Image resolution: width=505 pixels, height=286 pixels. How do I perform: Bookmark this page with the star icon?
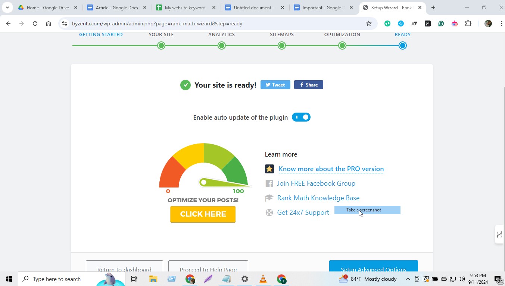pyautogui.click(x=369, y=23)
